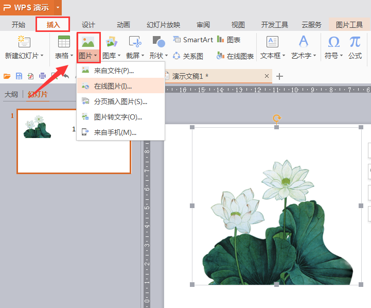The image size is (371, 308).
Task: Select slide 1 thumbnail
Action: click(x=74, y=141)
